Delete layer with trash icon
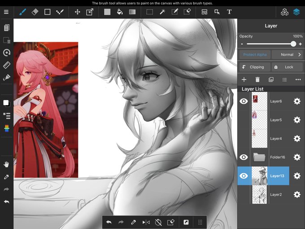The image size is (305, 229). click(x=257, y=79)
